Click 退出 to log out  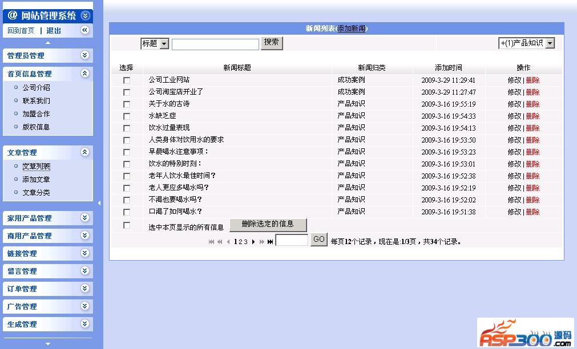pyautogui.click(x=54, y=31)
